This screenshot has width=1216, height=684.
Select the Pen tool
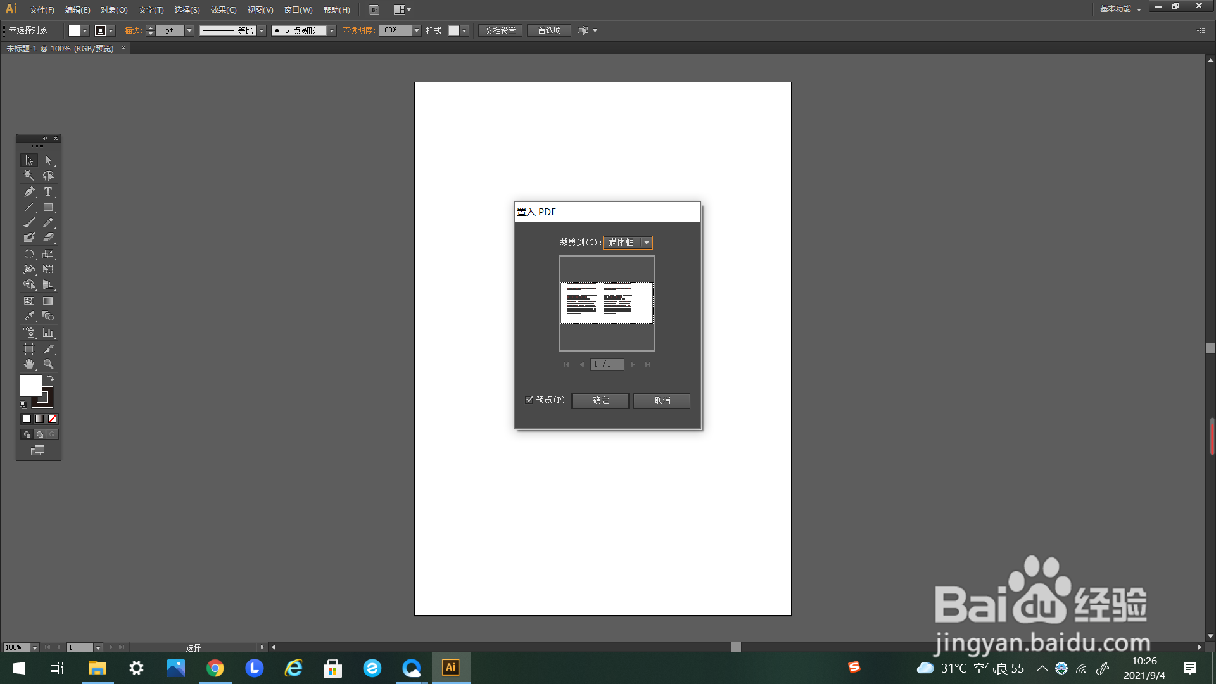click(29, 192)
